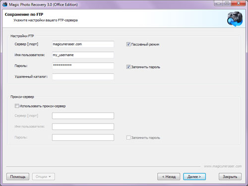Enable Использовать прокси-сервер checkbox
The image size is (248, 186).
(x=17, y=106)
